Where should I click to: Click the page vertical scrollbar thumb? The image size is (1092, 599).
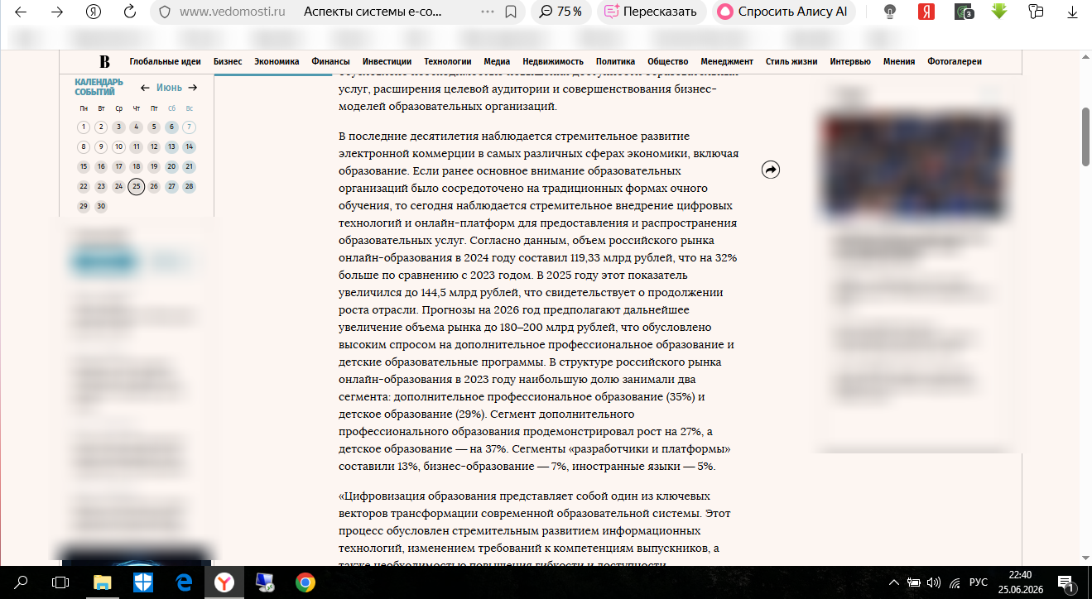pos(1085,137)
